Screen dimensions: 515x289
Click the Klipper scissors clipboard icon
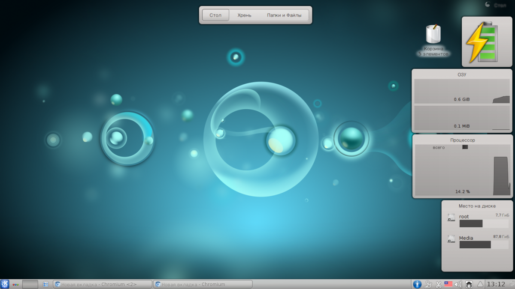point(439,284)
